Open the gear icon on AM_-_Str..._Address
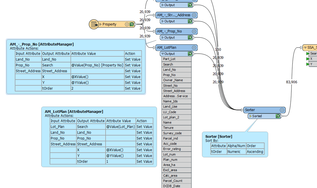 click(x=194, y=15)
